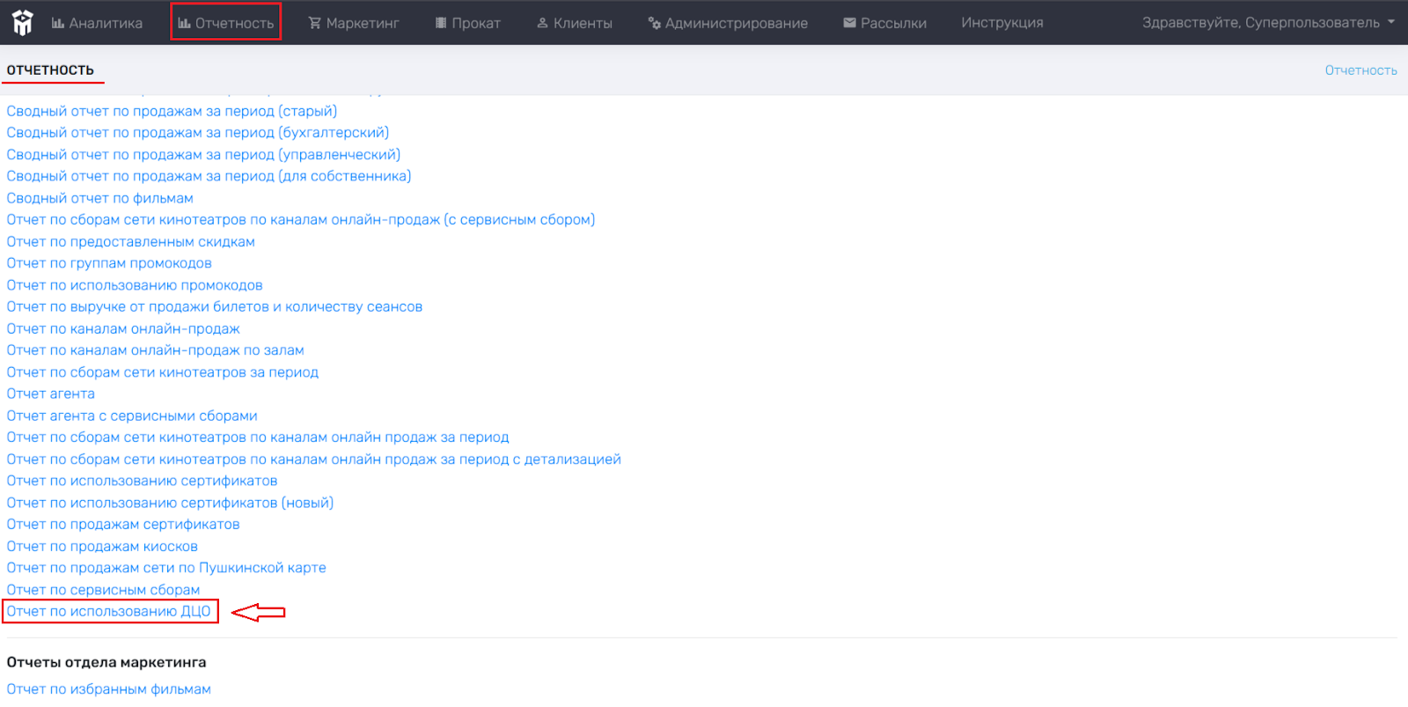Click the Отчетность breadcrumb link on right

(1360, 70)
